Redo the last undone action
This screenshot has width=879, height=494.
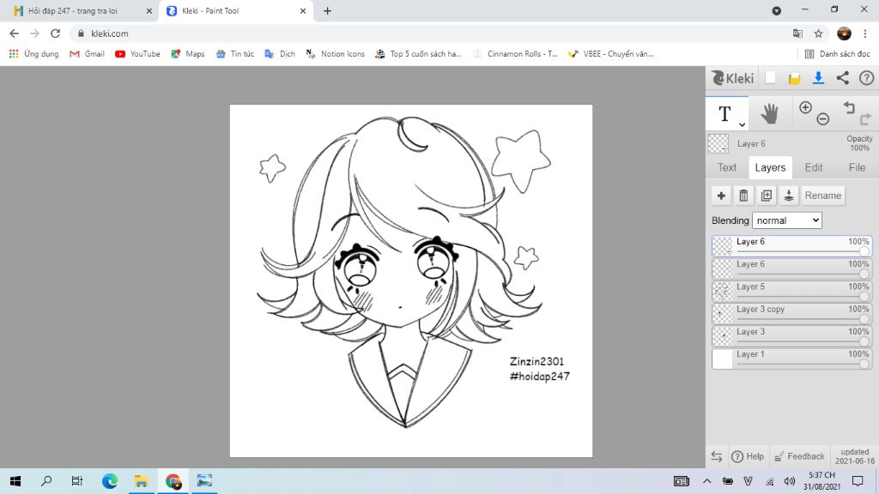[865, 118]
